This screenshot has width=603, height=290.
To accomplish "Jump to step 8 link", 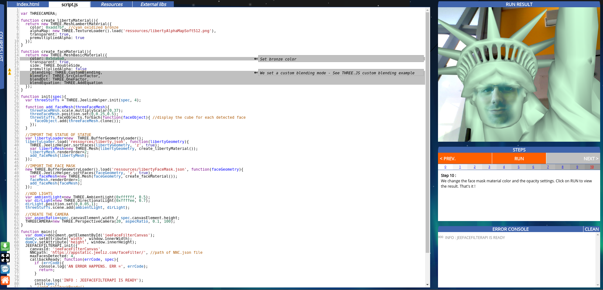I will [562, 167].
